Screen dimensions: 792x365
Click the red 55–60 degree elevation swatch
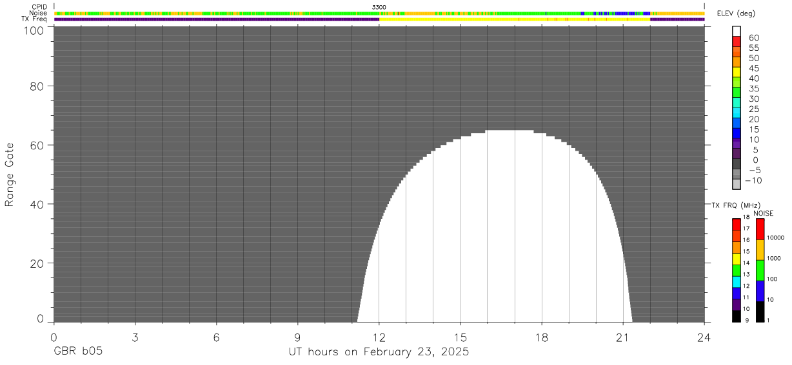click(x=737, y=41)
